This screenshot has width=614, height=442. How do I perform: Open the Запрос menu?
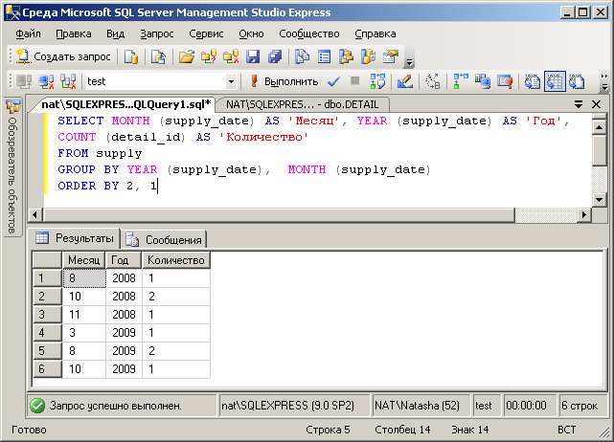click(x=157, y=34)
